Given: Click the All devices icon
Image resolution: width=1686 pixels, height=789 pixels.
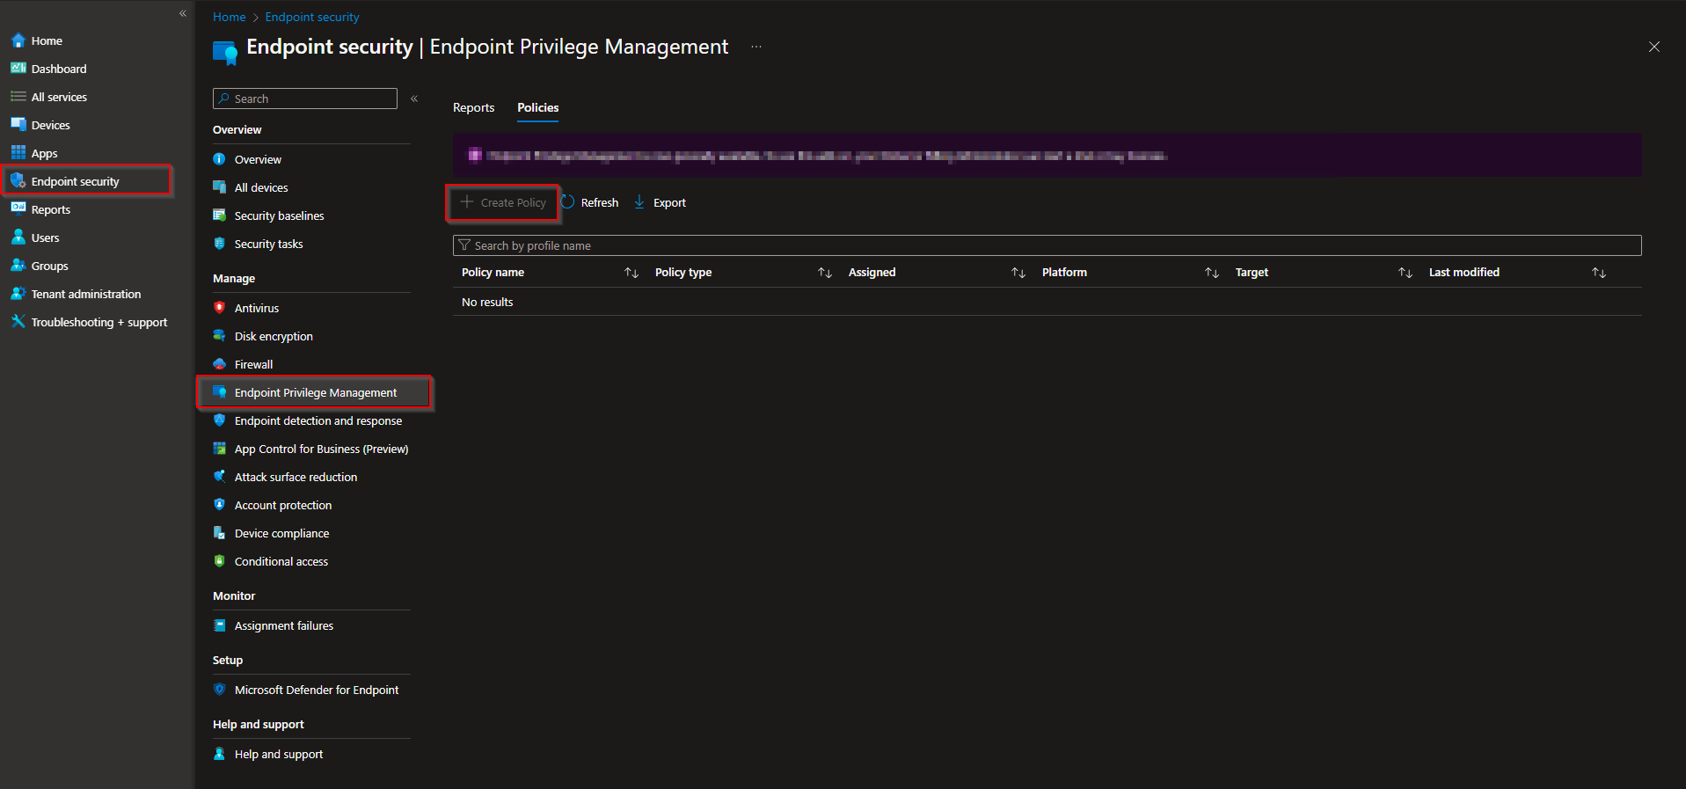Looking at the screenshot, I should (220, 187).
